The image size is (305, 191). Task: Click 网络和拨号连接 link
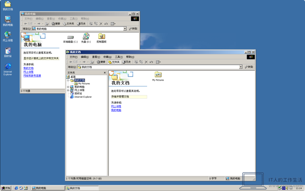pos(32,76)
